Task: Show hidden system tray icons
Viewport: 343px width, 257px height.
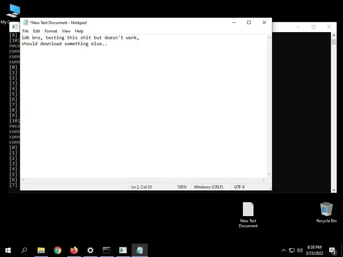Action: (x=283, y=250)
